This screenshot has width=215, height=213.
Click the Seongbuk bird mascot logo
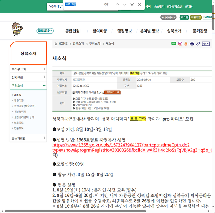[x=17, y=29]
